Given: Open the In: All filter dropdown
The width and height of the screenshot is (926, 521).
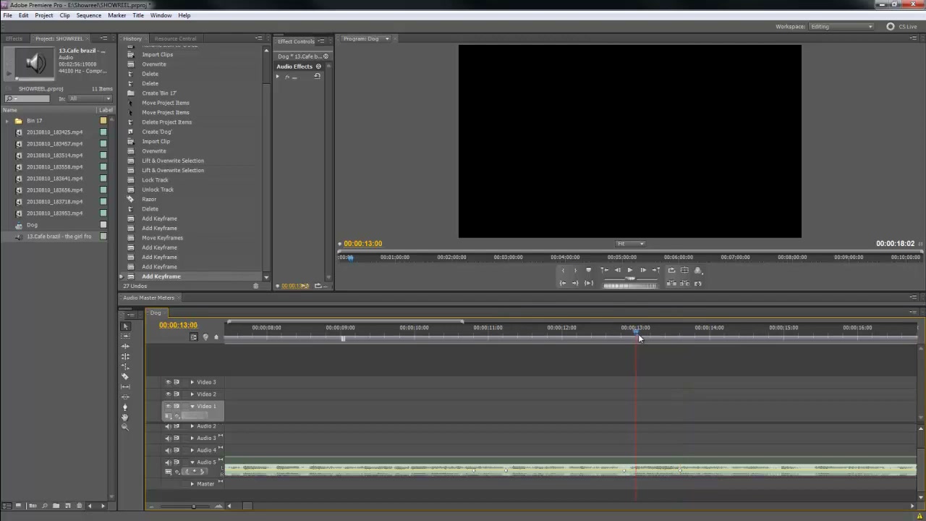Looking at the screenshot, I should 90,98.
